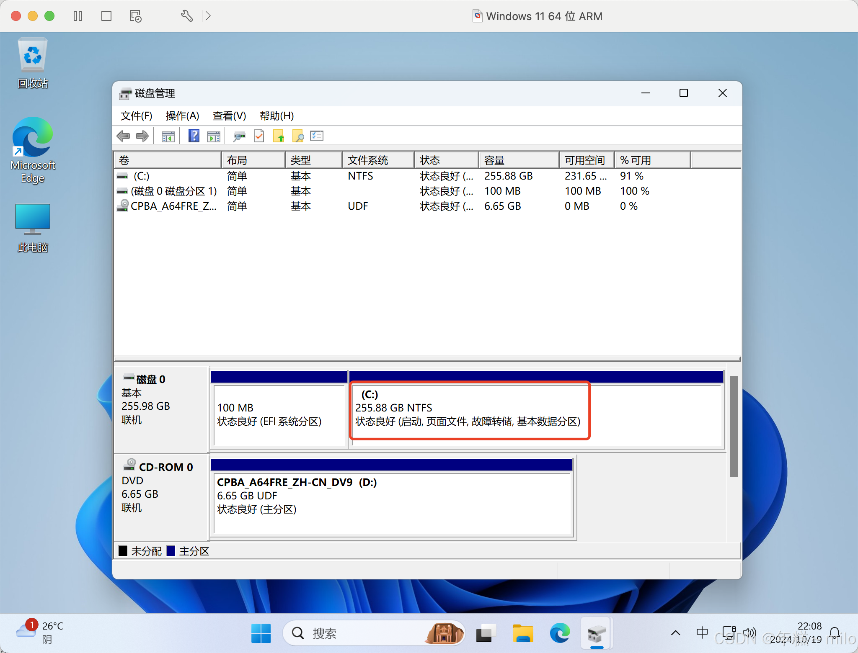Click the Back arrow in toolbar
This screenshot has width=858, height=653.
pos(123,136)
